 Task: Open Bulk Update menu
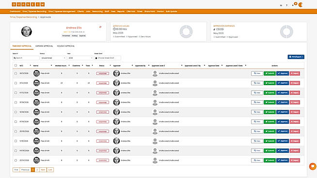coord(172,12)
